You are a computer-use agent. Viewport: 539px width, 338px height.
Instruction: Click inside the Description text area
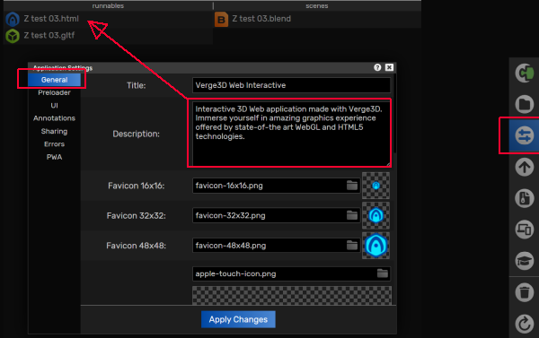click(x=291, y=134)
